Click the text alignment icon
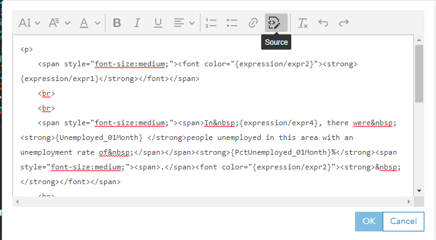 pos(179,23)
